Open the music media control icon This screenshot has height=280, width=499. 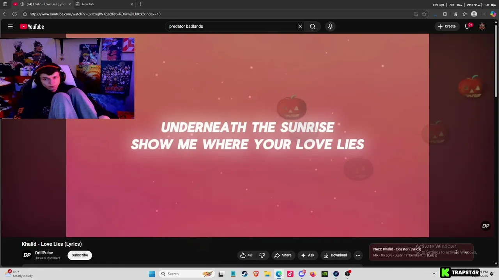455,14
